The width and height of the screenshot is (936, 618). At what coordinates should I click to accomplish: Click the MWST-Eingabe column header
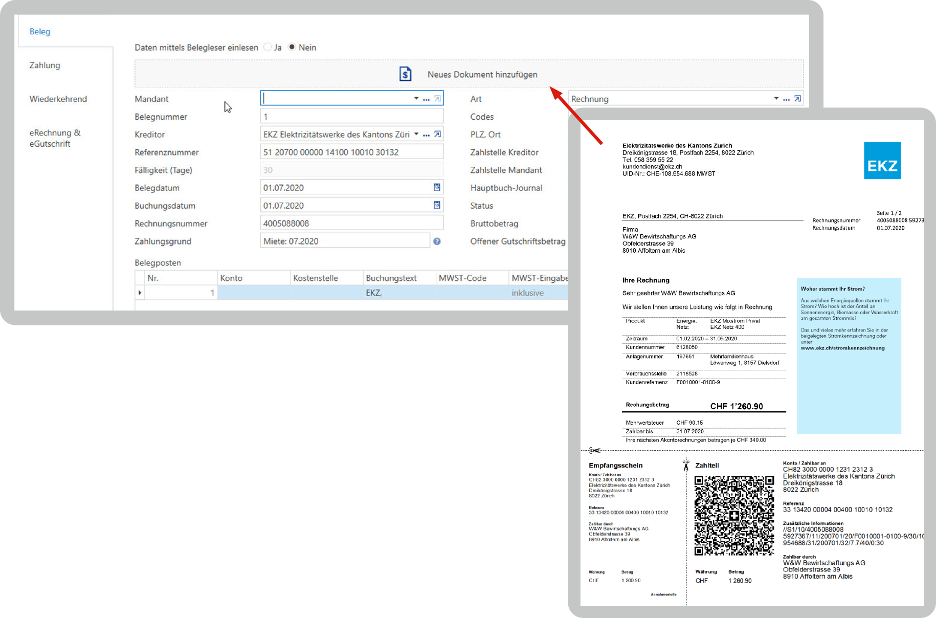point(539,278)
